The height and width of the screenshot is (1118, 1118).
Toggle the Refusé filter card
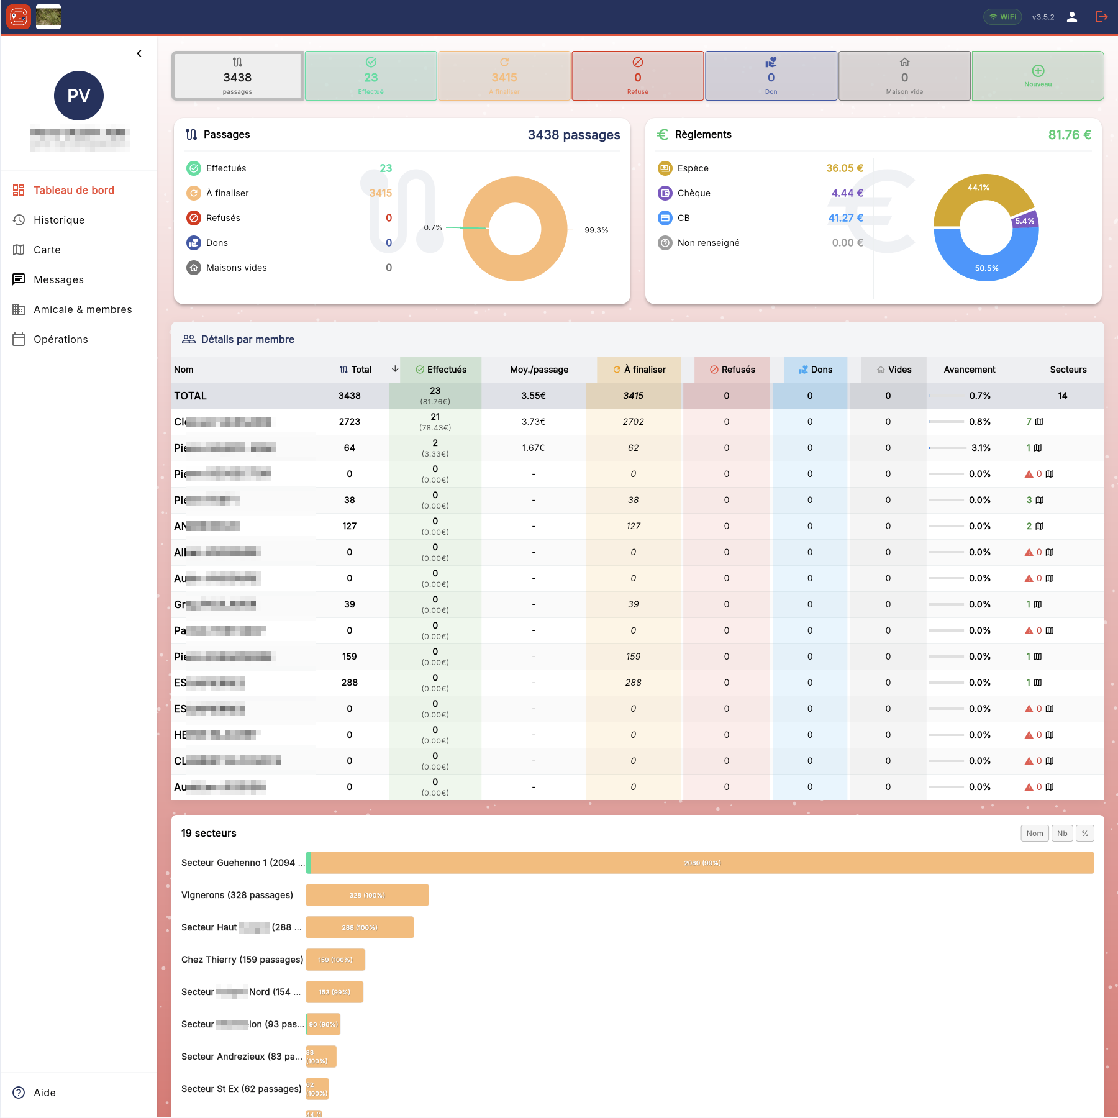coord(637,76)
